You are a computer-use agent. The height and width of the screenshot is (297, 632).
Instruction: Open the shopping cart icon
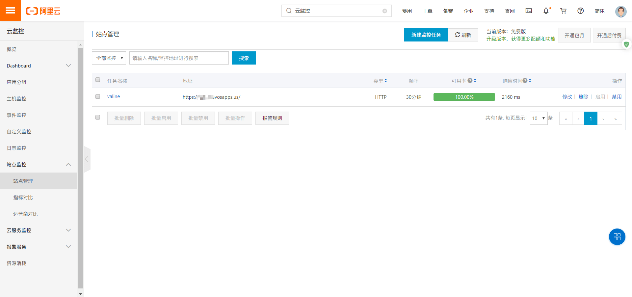coord(563,11)
